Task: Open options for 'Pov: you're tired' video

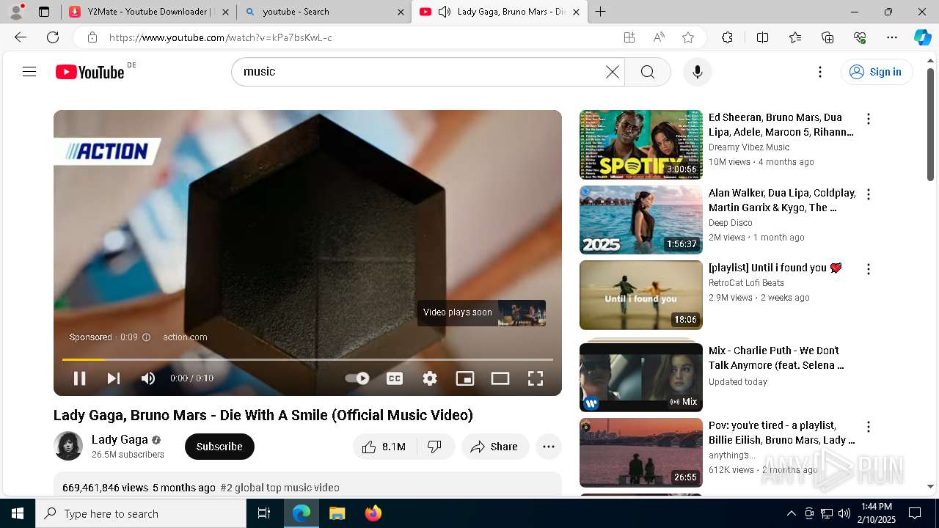Action: click(x=869, y=427)
